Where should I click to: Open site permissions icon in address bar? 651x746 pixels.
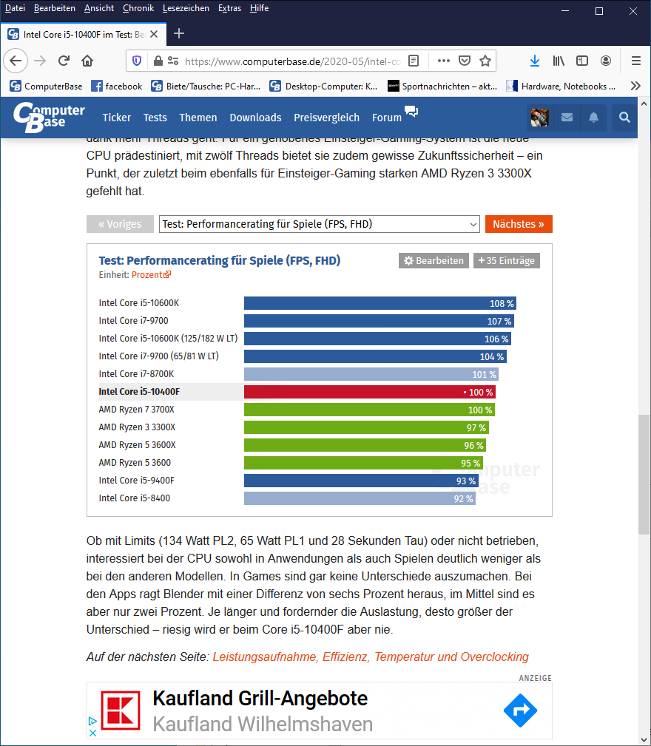(173, 61)
